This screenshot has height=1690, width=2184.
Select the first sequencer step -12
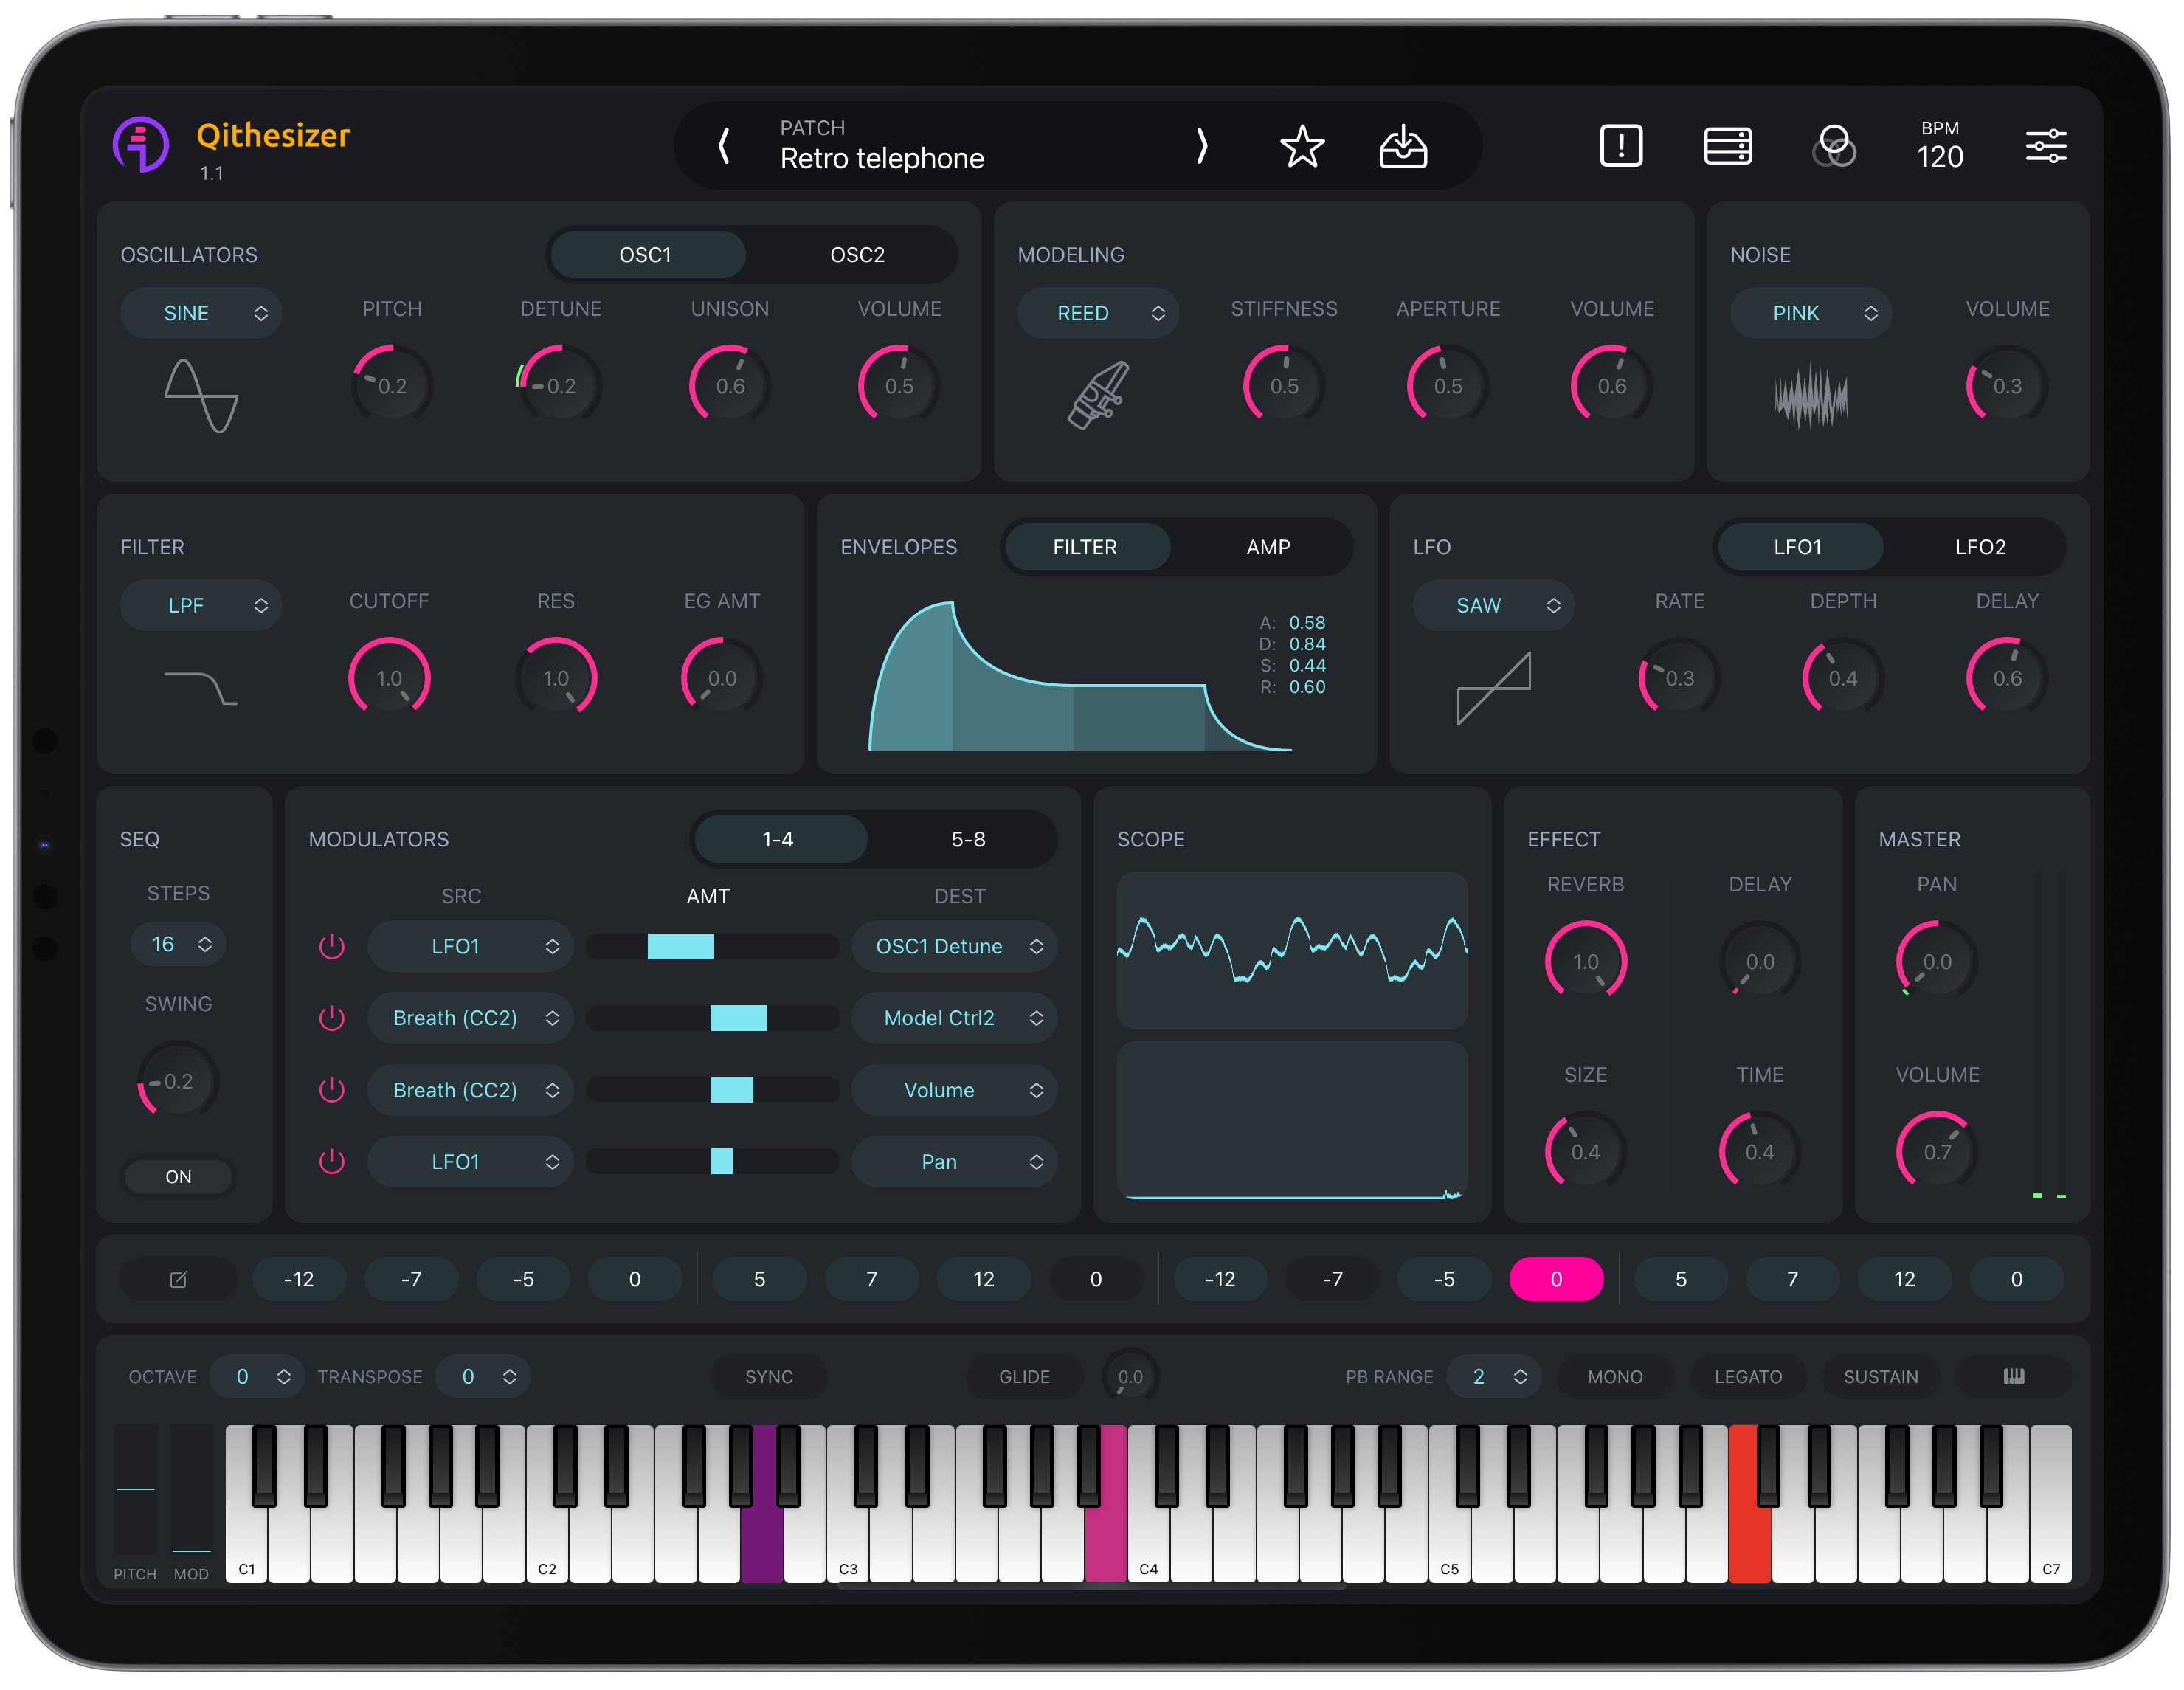point(299,1279)
